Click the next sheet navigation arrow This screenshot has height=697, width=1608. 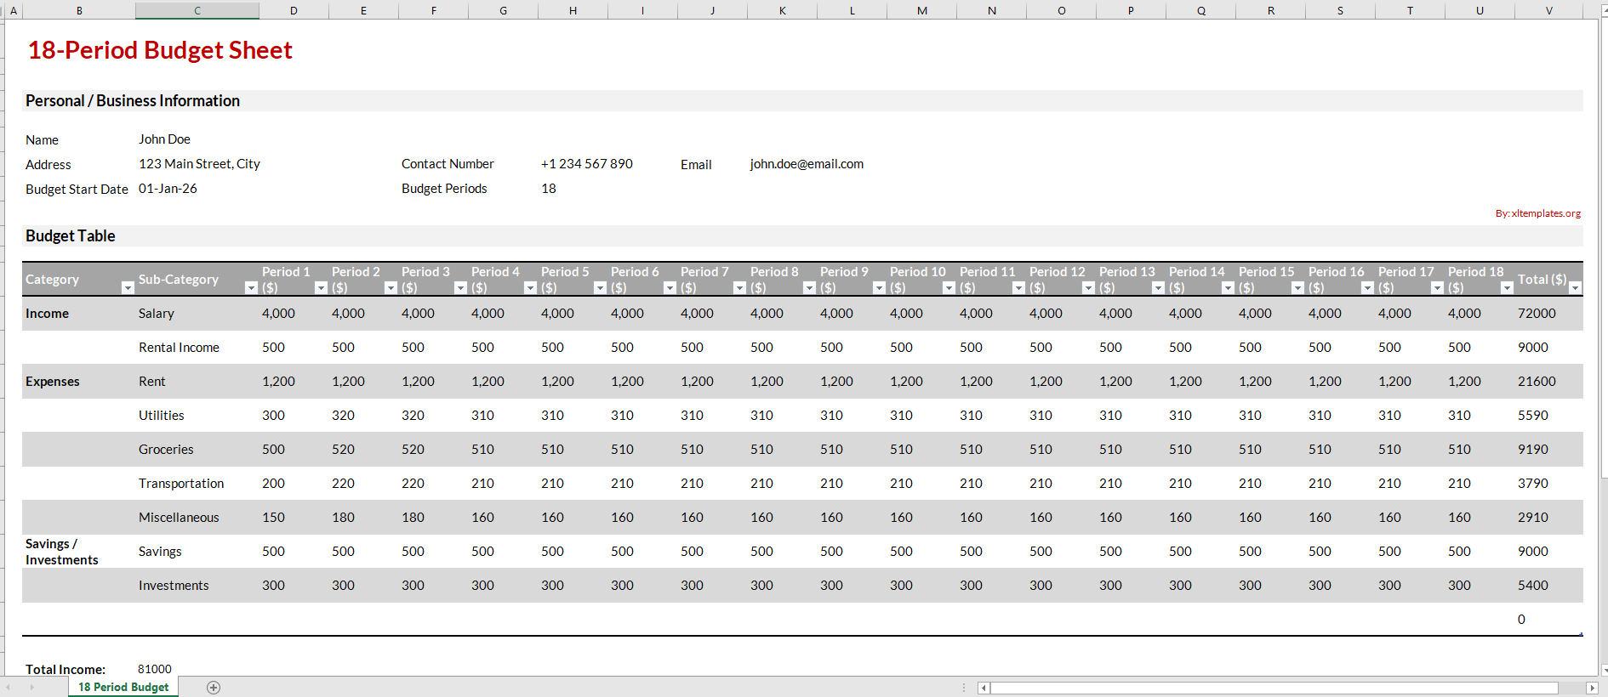[x=31, y=688]
